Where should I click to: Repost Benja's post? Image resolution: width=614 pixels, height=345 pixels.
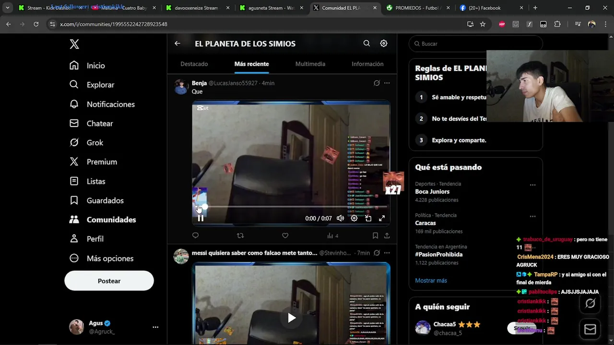pyautogui.click(x=240, y=235)
